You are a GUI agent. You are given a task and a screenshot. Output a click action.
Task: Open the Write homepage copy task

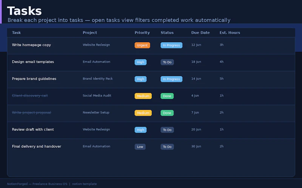[x=31, y=45]
